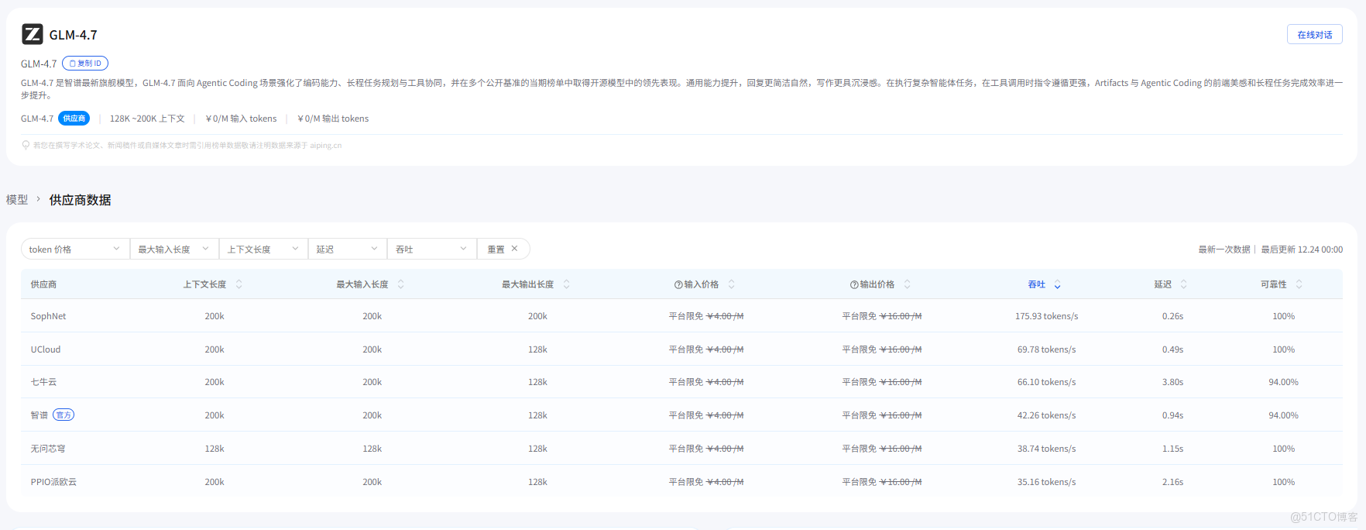
Task: Click the 128K ~200K 上下文 text
Action: click(147, 119)
